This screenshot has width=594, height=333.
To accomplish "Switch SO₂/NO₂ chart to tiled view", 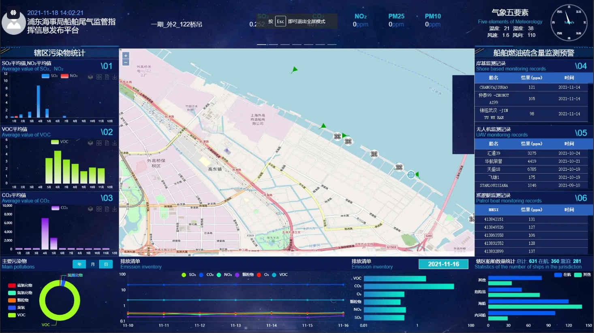I will click(x=99, y=77).
